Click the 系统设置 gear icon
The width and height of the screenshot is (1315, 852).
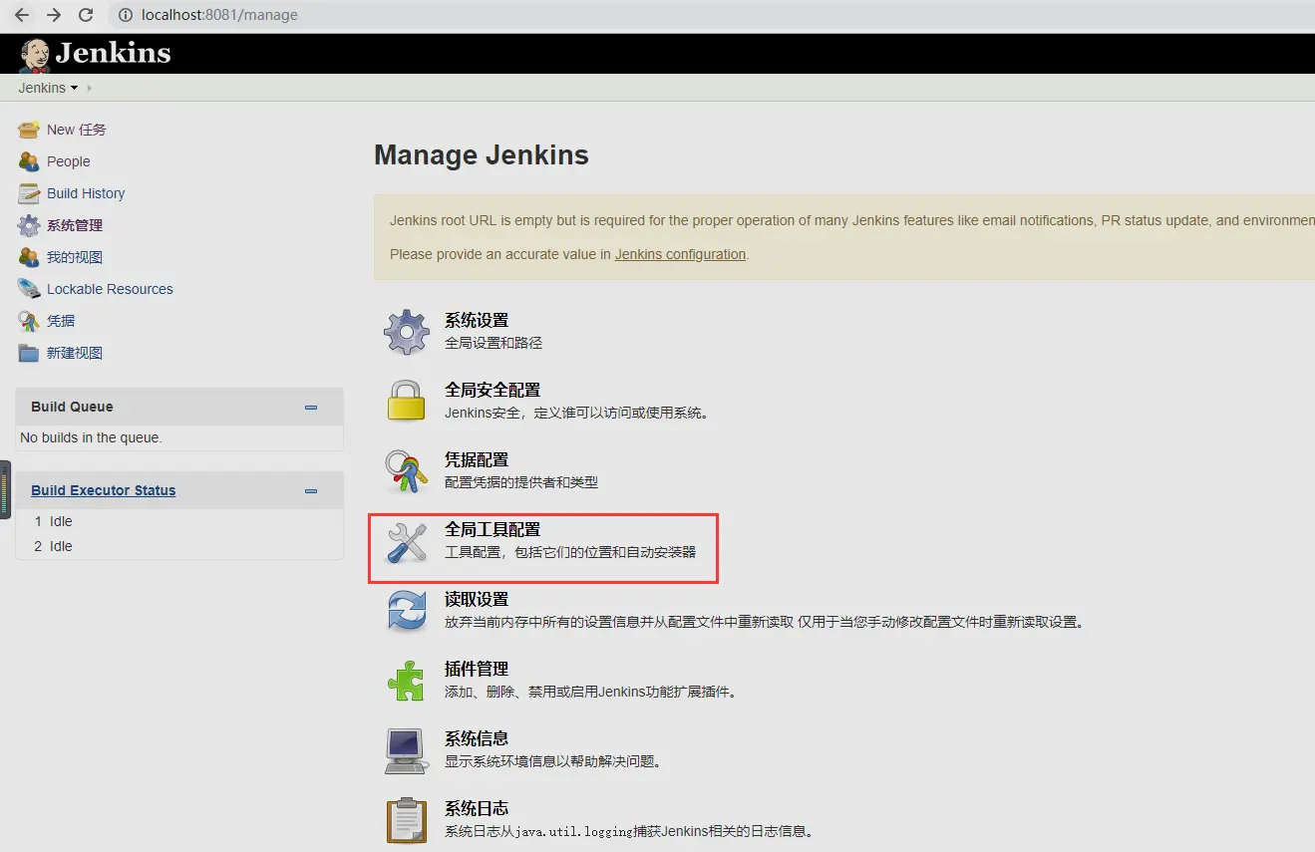[407, 332]
